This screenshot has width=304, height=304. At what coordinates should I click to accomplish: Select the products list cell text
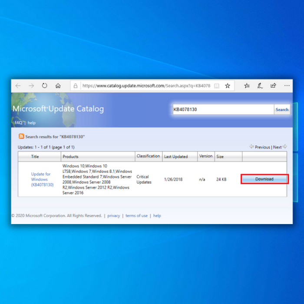[x=97, y=179]
